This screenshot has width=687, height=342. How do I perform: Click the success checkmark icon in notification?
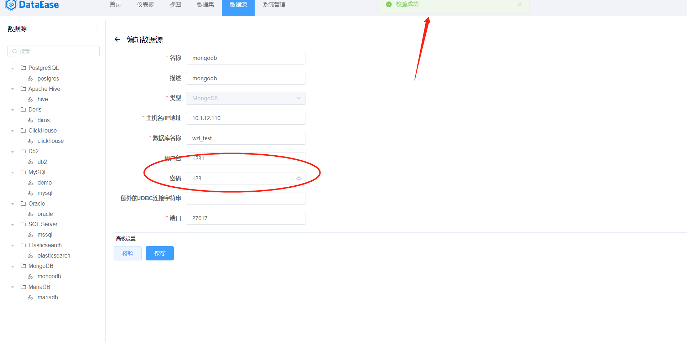[x=389, y=4]
